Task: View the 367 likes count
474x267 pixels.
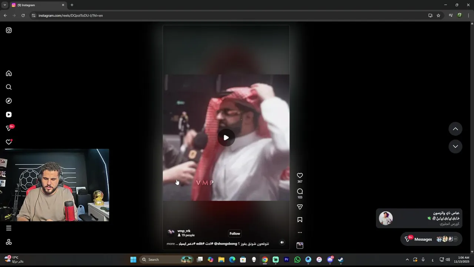Action: (300, 182)
